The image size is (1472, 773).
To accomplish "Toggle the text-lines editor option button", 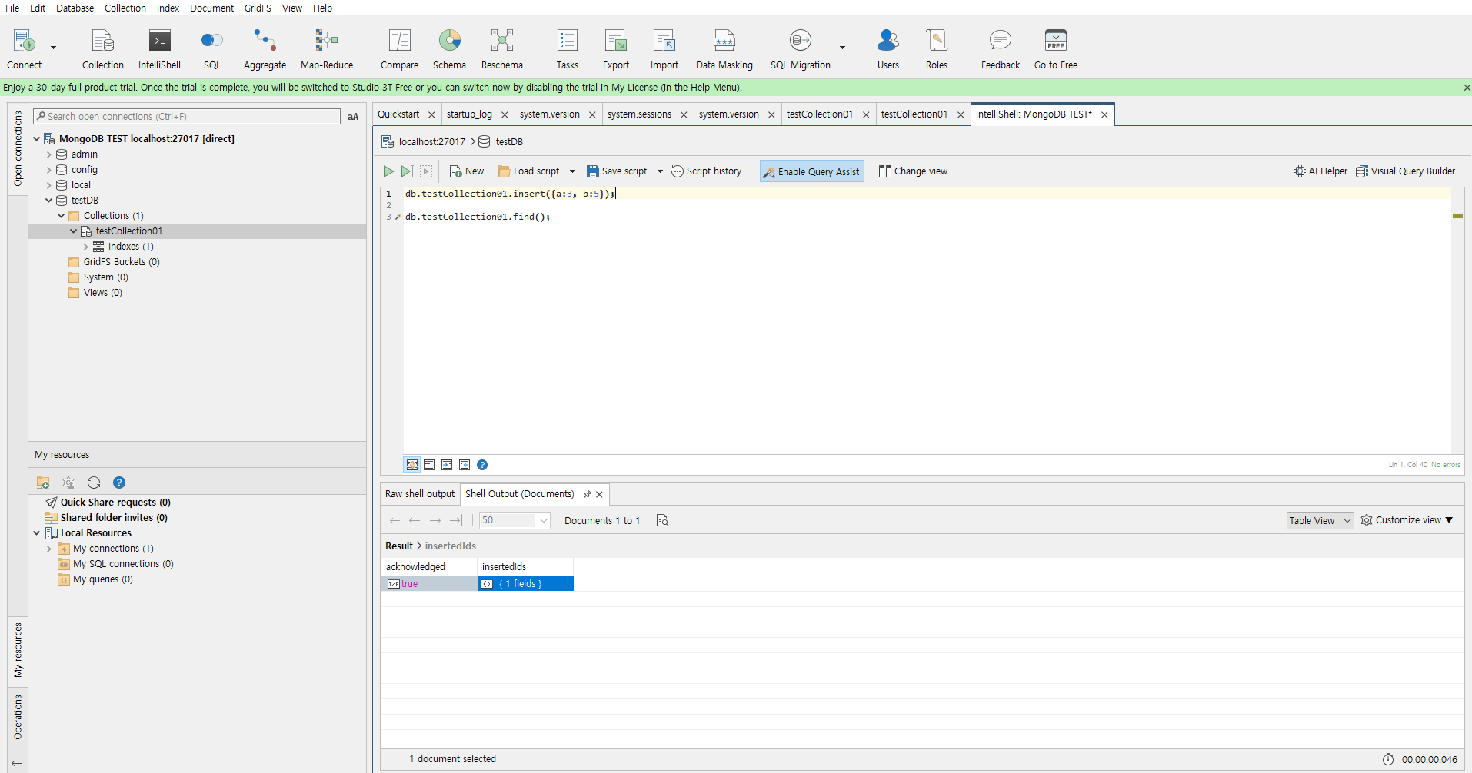I will (429, 465).
